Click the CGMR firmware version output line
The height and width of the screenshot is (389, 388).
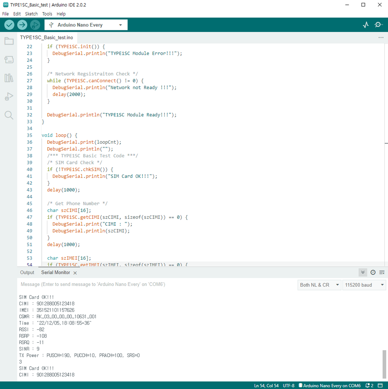coord(58,316)
